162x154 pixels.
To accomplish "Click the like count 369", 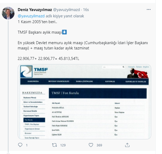I will [99, 145].
